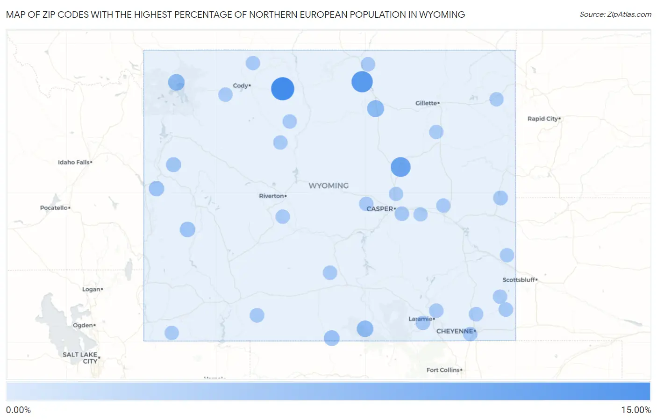Click the 15.00% legend maximum label
The width and height of the screenshot is (657, 420).
tap(636, 410)
